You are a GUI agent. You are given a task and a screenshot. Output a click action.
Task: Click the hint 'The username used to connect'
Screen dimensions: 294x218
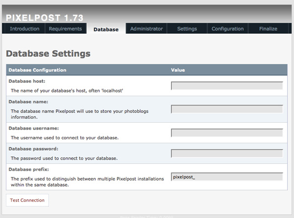point(65,138)
